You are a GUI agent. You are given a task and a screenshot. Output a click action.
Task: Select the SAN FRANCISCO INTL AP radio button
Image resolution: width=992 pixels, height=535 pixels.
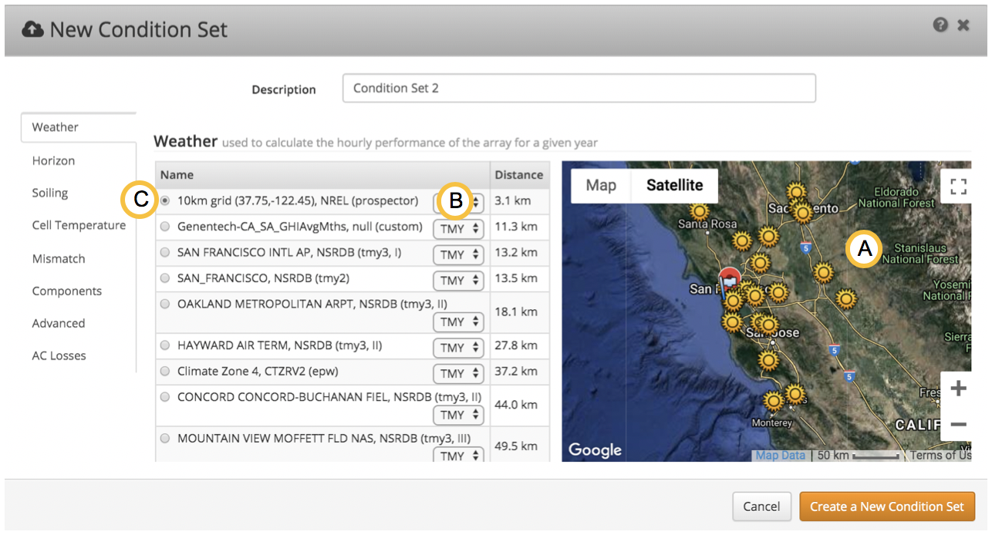tap(164, 252)
